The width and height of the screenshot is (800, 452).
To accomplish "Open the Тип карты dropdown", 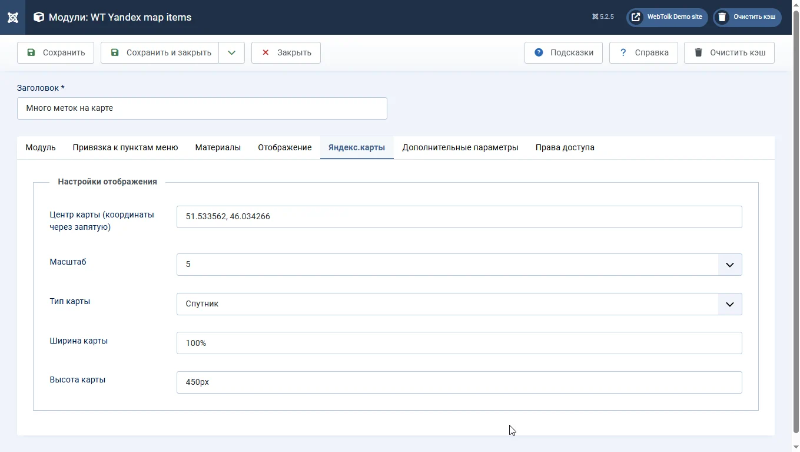I will tap(459, 304).
